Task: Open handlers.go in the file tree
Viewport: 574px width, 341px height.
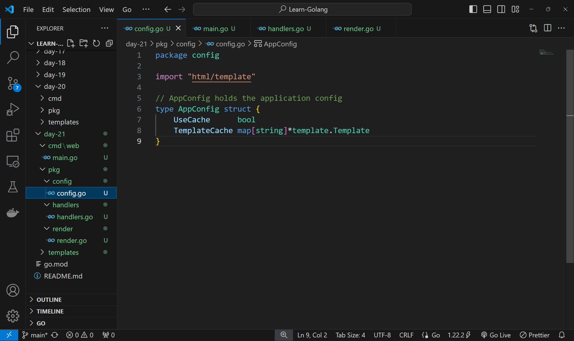Action: (x=71, y=217)
